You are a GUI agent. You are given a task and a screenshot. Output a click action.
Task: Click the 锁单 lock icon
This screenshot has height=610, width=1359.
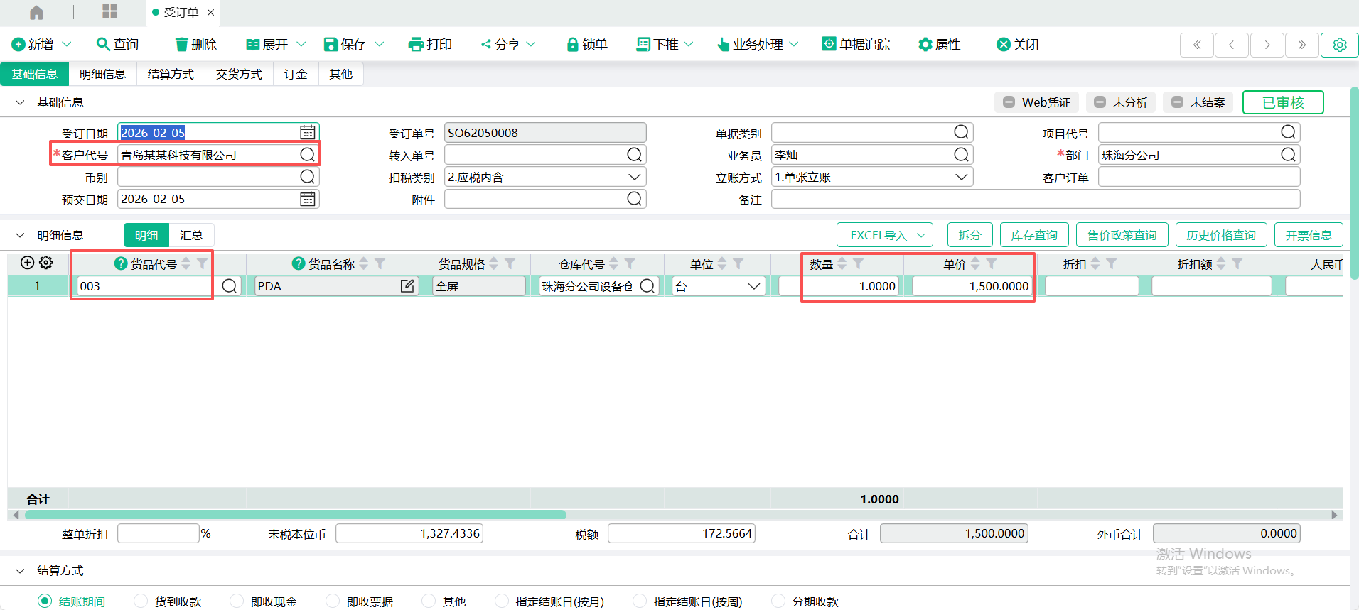pos(572,45)
